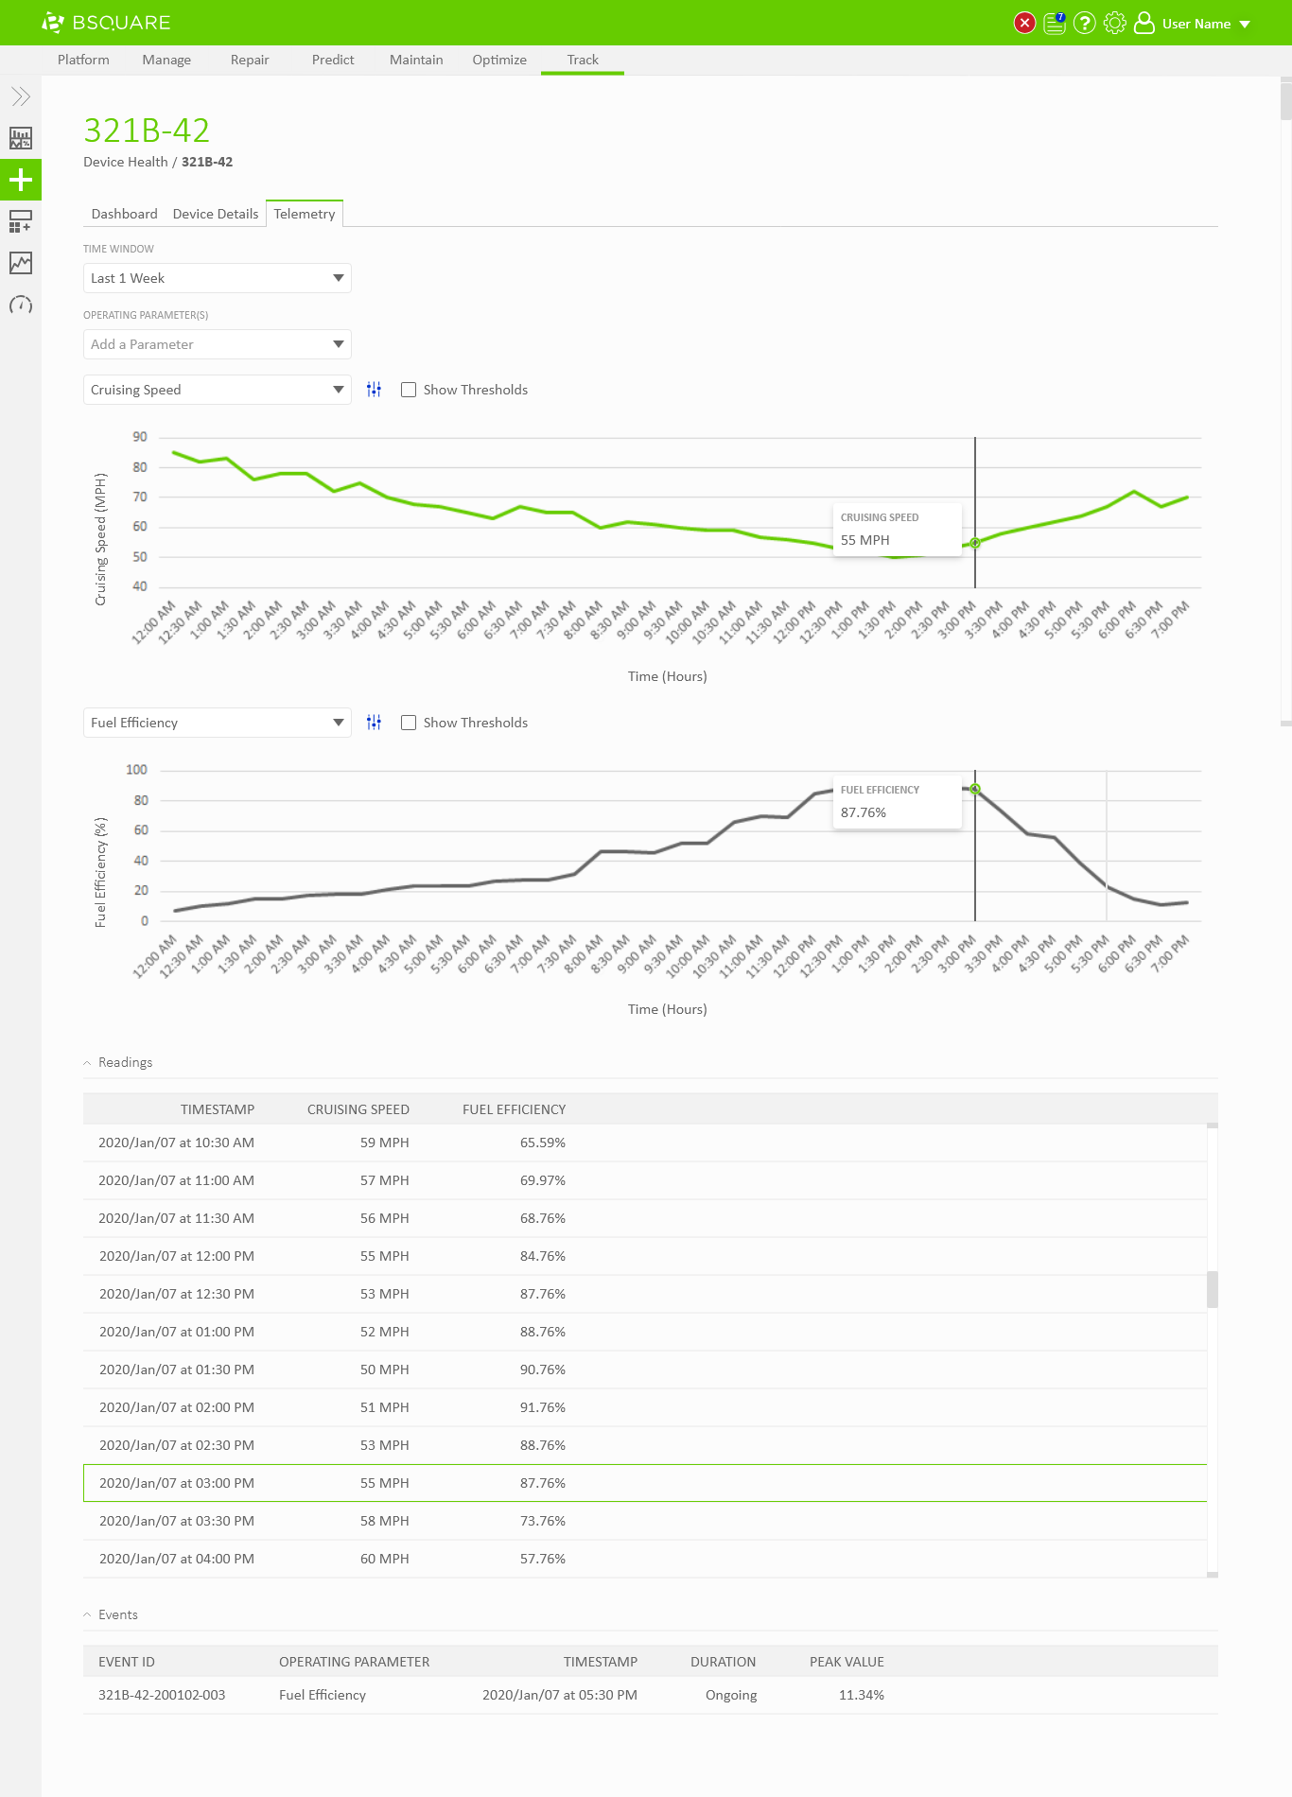Open the Add a Parameter dropdown
The width and height of the screenshot is (1292, 1797).
point(217,344)
